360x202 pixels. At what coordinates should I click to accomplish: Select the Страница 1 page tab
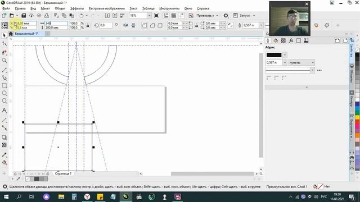pyautogui.click(x=63, y=173)
